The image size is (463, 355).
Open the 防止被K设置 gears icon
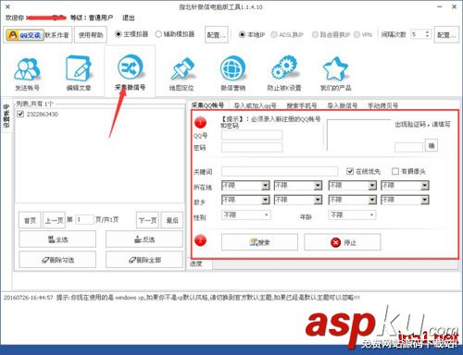pos(284,74)
